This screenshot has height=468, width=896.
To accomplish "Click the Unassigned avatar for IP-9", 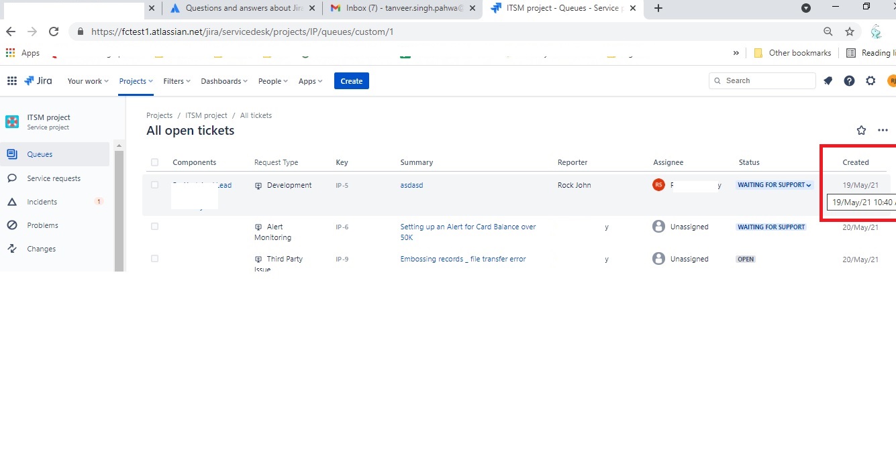I will tap(658, 259).
